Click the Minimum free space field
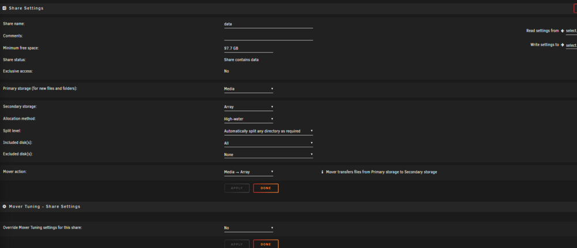 (248, 48)
